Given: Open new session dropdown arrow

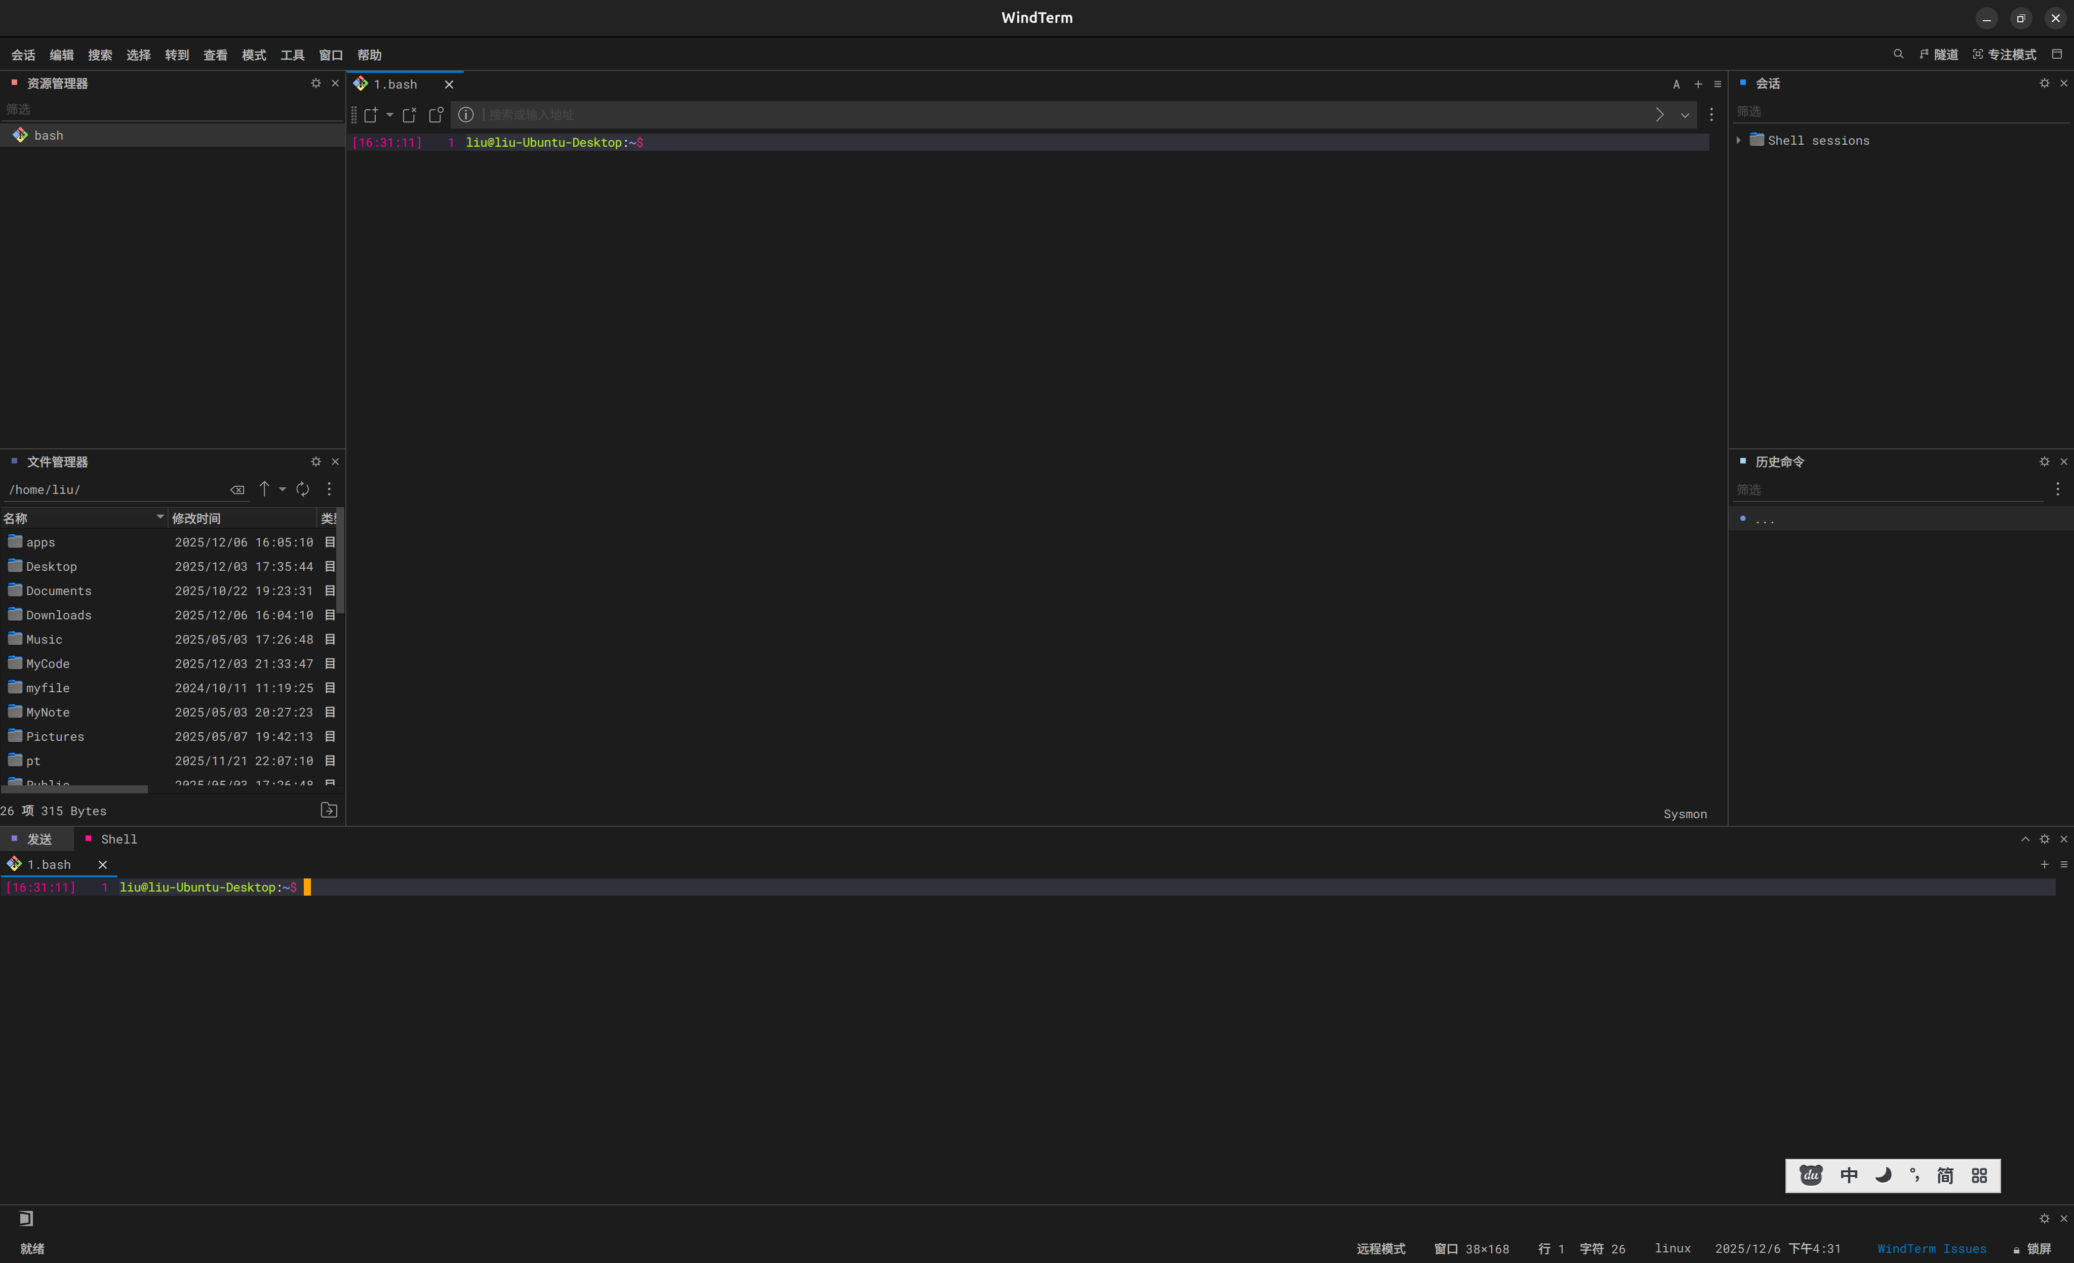Looking at the screenshot, I should 390,114.
